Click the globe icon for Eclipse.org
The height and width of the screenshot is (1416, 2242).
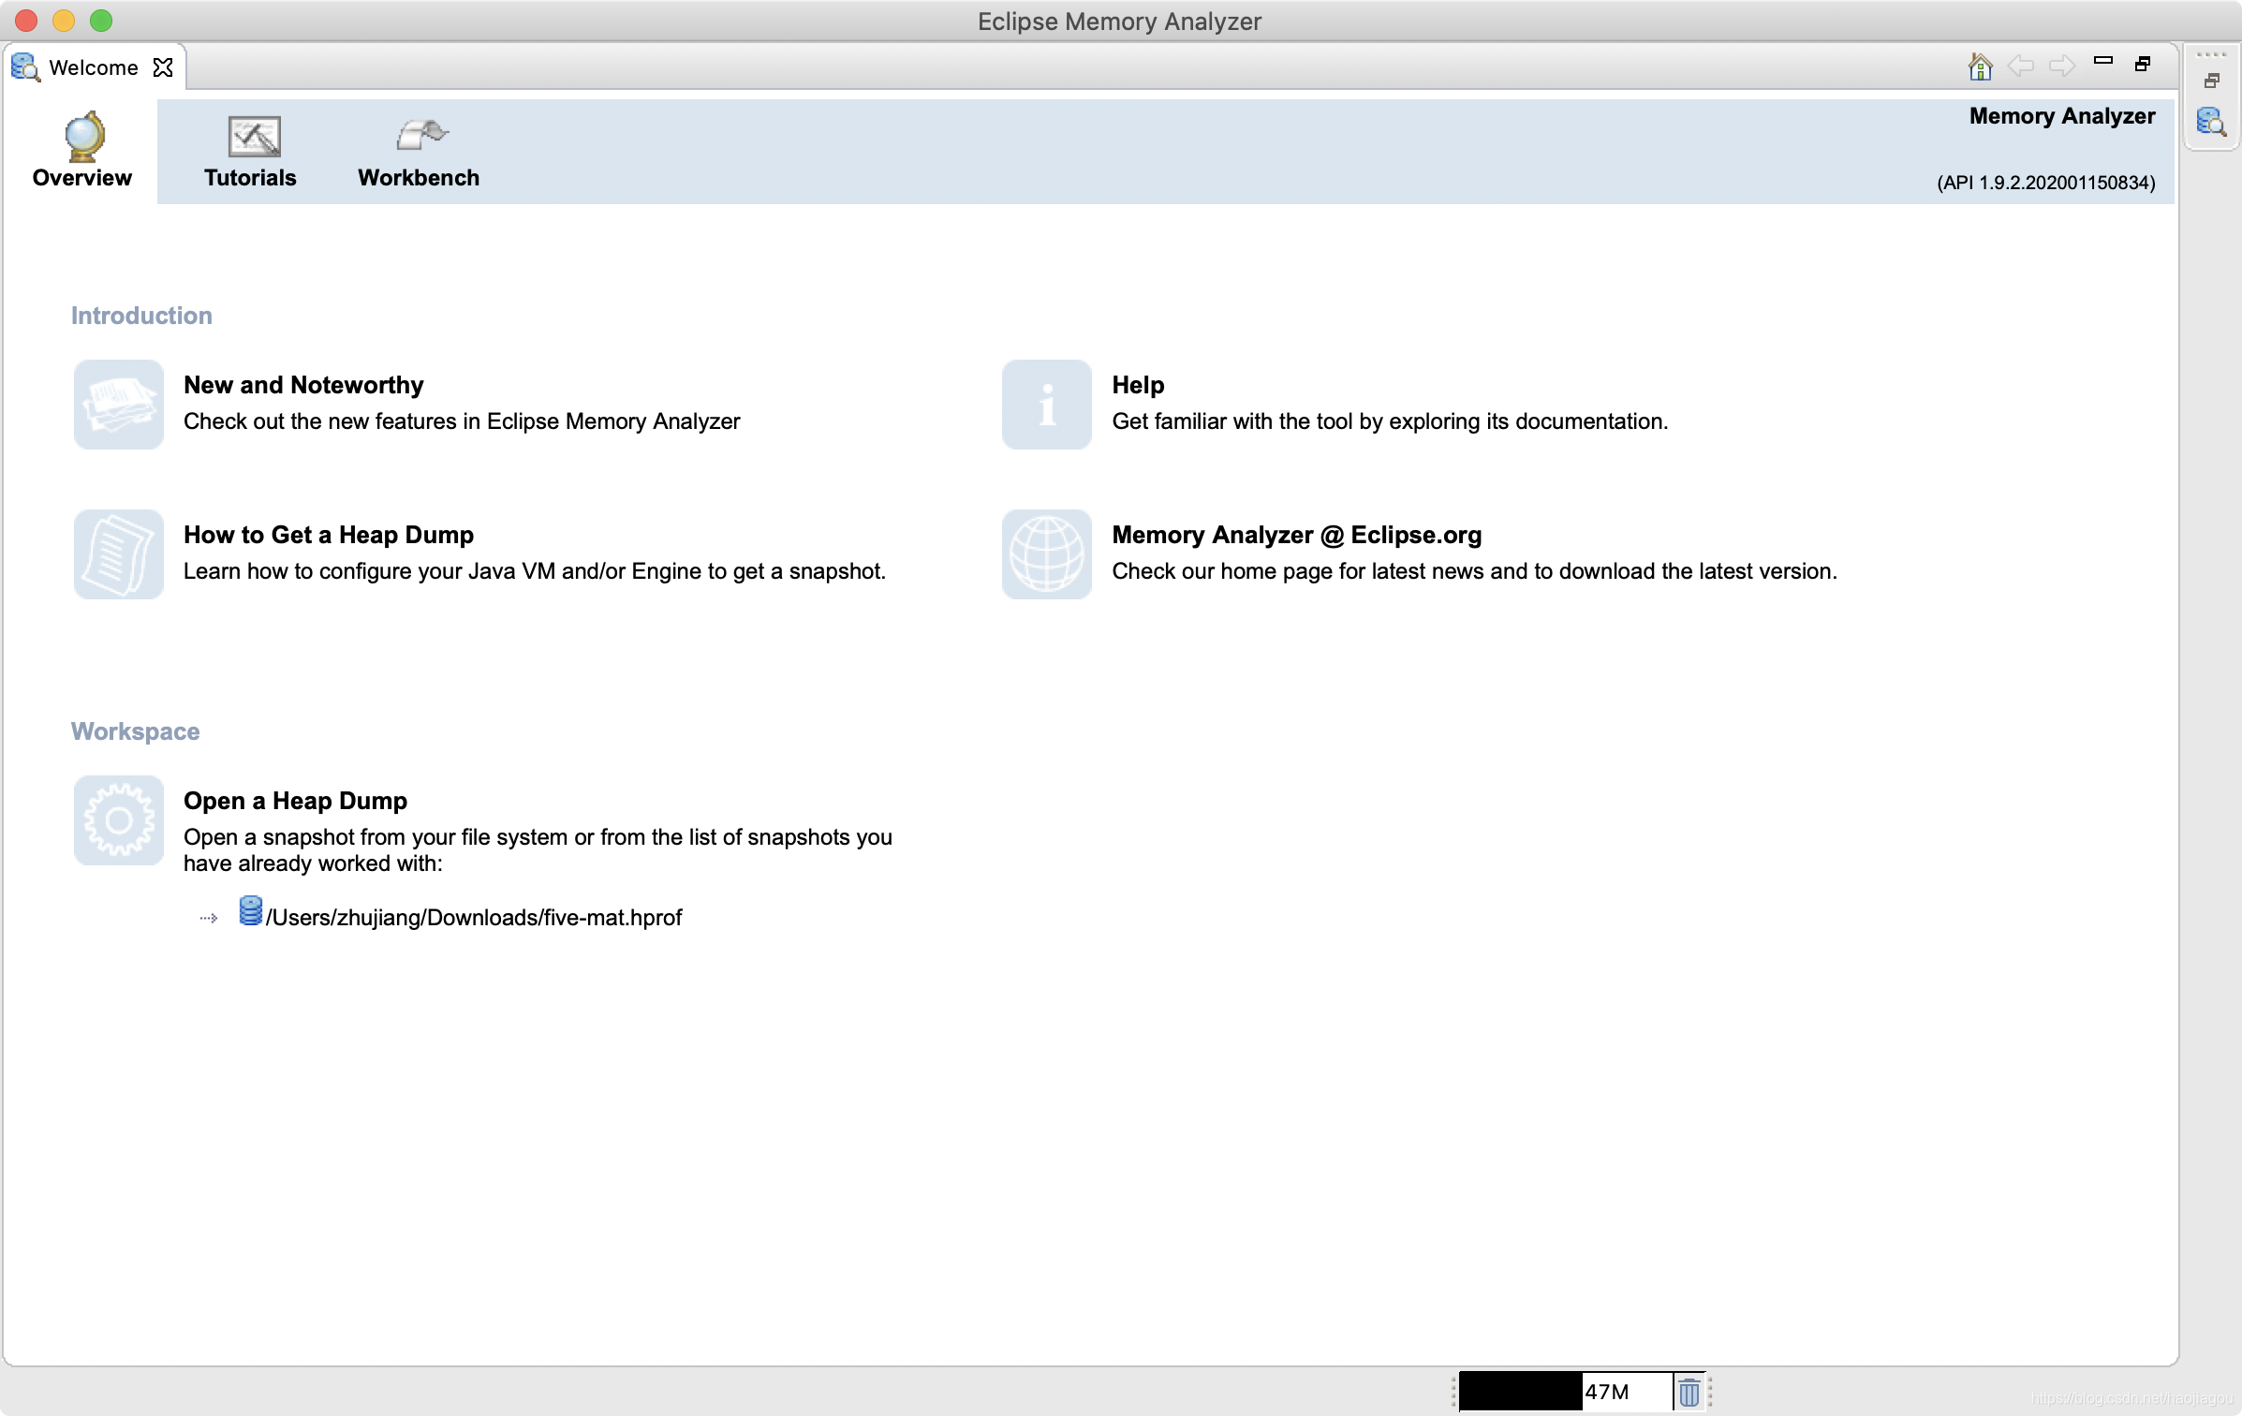[x=1047, y=554]
